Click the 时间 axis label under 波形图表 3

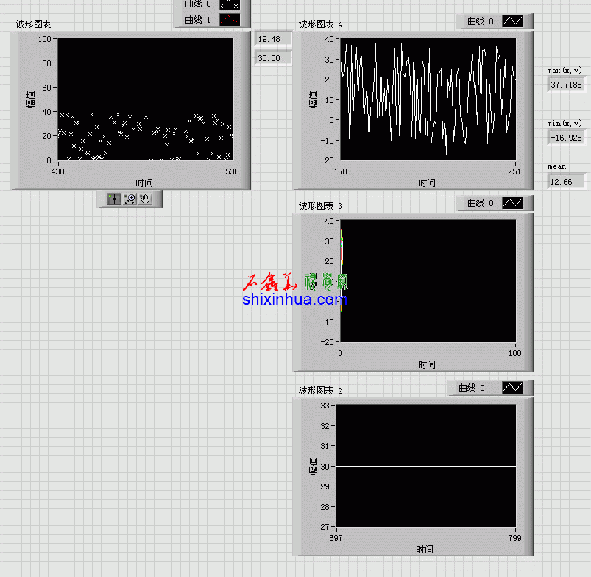click(x=427, y=364)
